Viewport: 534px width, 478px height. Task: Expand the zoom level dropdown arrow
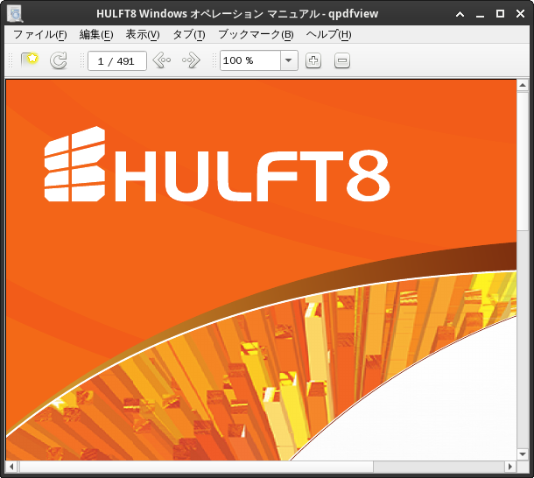tap(289, 60)
